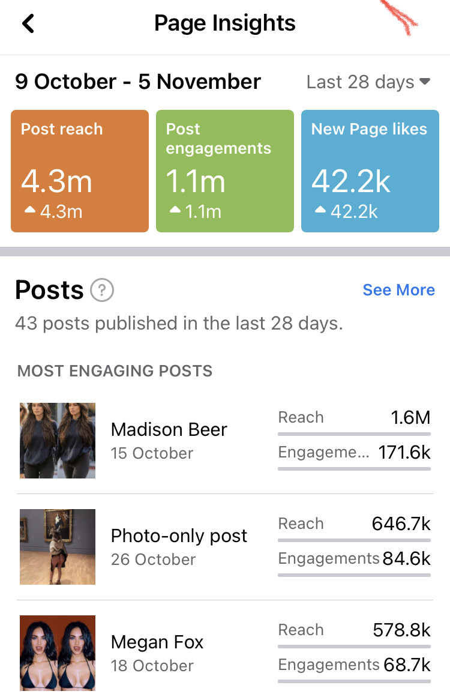Click the 84.6k engagements bar

point(354,575)
